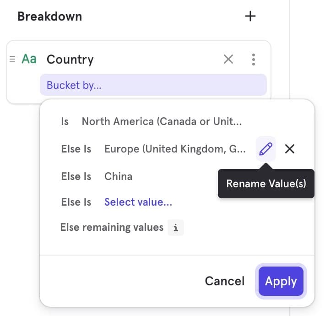
Task: Click info icon beside Else remaining values
Action: [x=176, y=228]
